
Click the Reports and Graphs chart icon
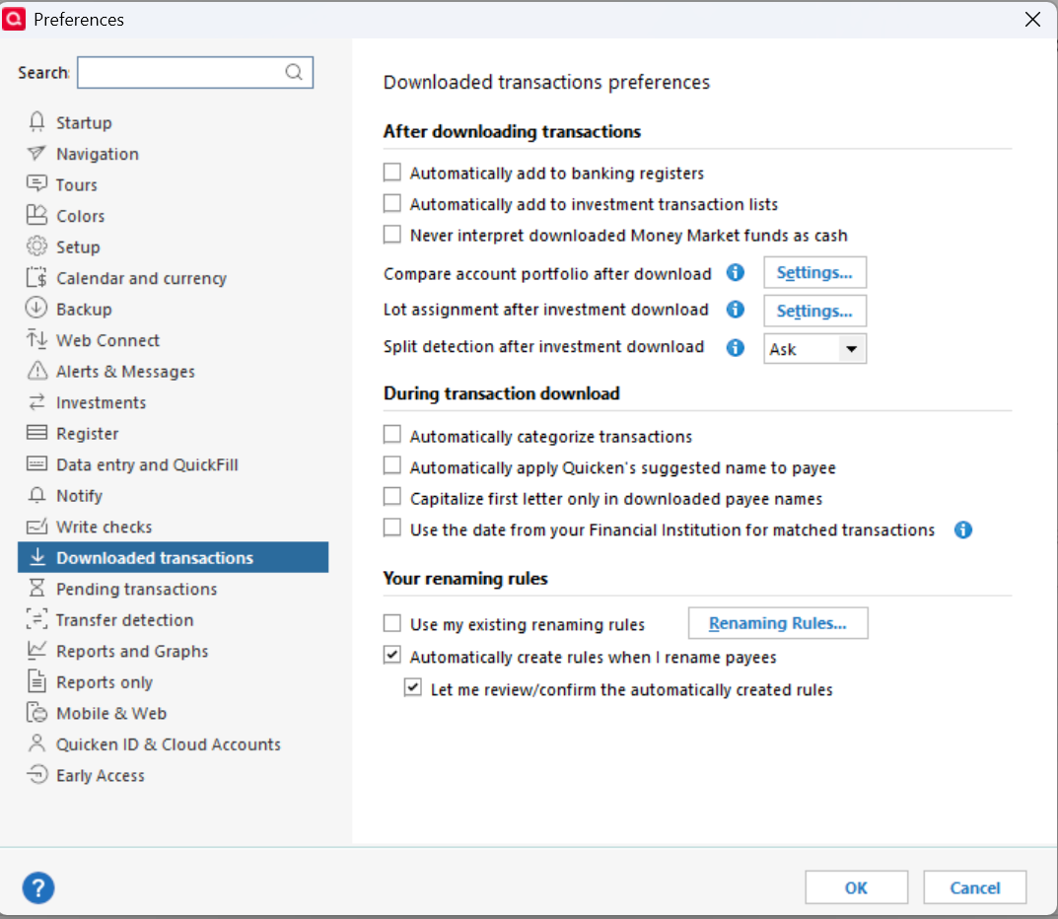tap(37, 651)
